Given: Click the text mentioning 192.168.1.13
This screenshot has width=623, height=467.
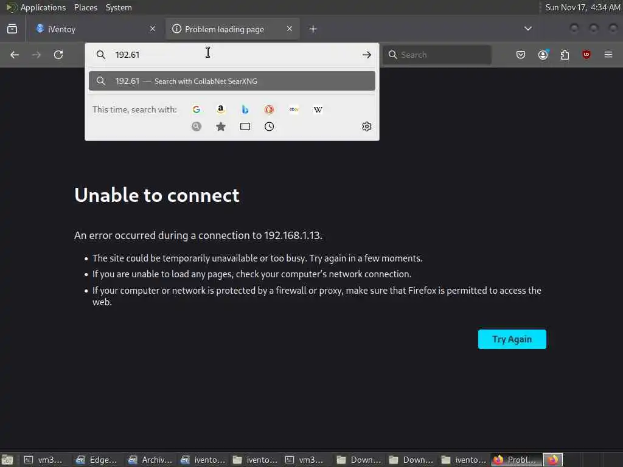Looking at the screenshot, I should pyautogui.click(x=198, y=235).
